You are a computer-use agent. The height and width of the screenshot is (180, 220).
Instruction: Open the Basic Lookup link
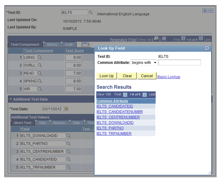169,77
